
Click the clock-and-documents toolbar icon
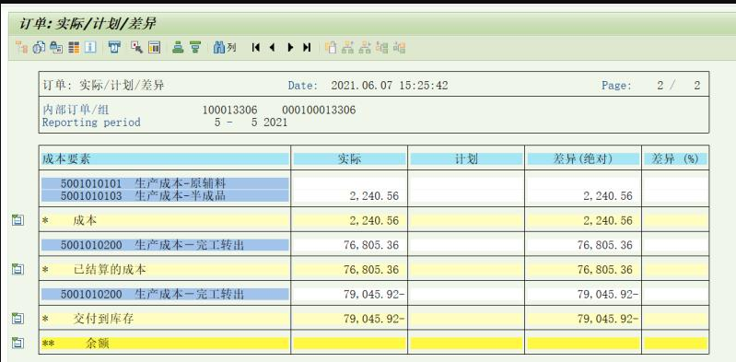(x=39, y=47)
